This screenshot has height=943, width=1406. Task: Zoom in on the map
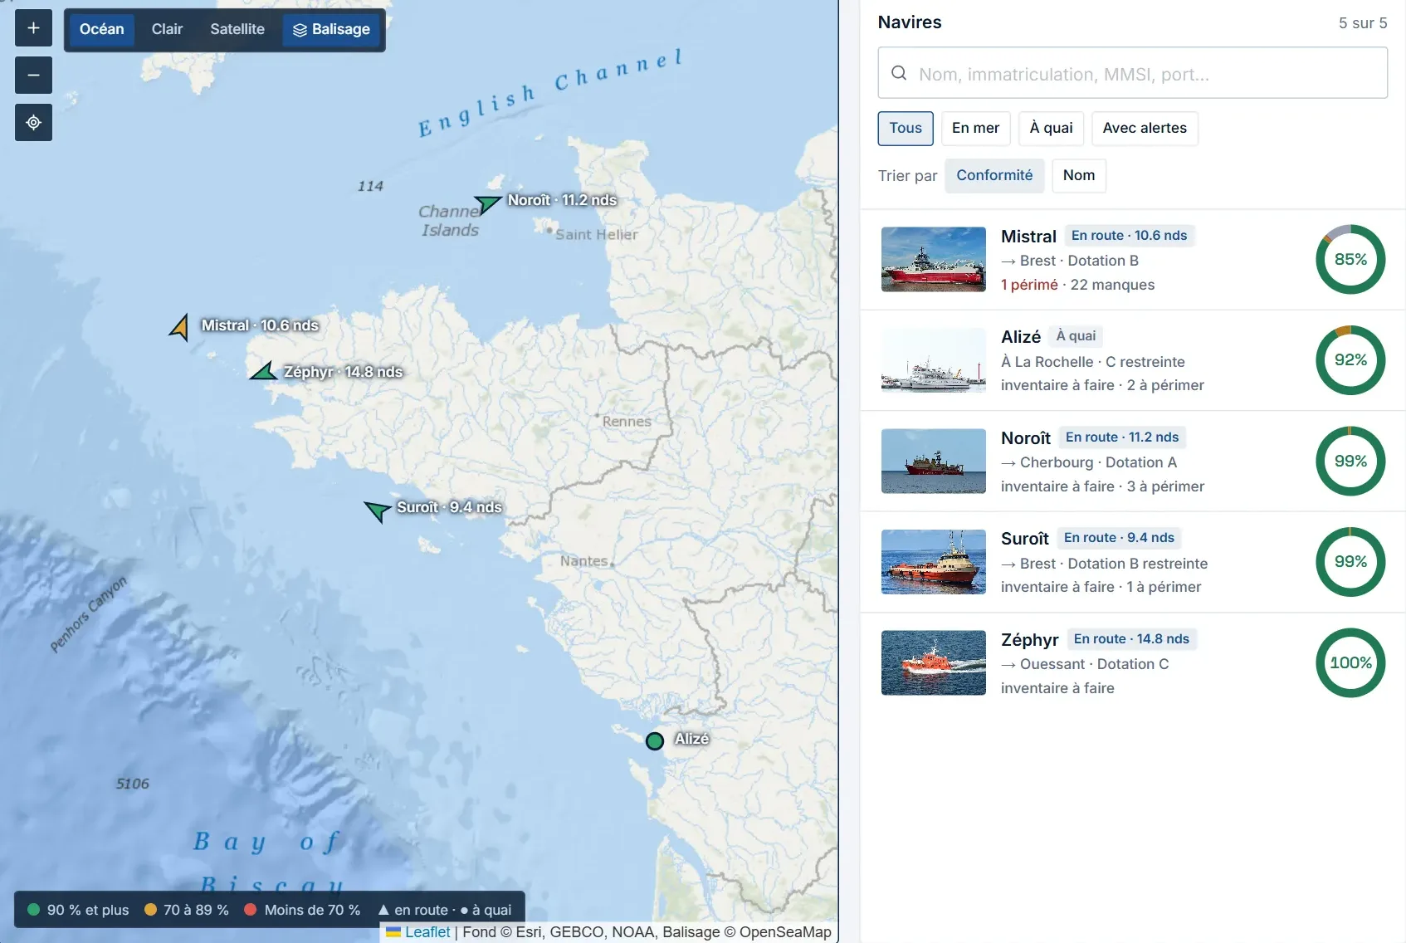[x=33, y=28]
